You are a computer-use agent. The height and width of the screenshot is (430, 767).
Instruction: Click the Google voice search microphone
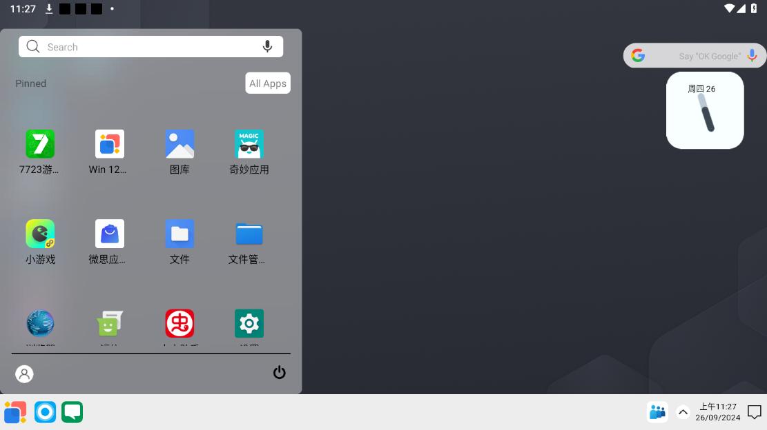pyautogui.click(x=753, y=56)
